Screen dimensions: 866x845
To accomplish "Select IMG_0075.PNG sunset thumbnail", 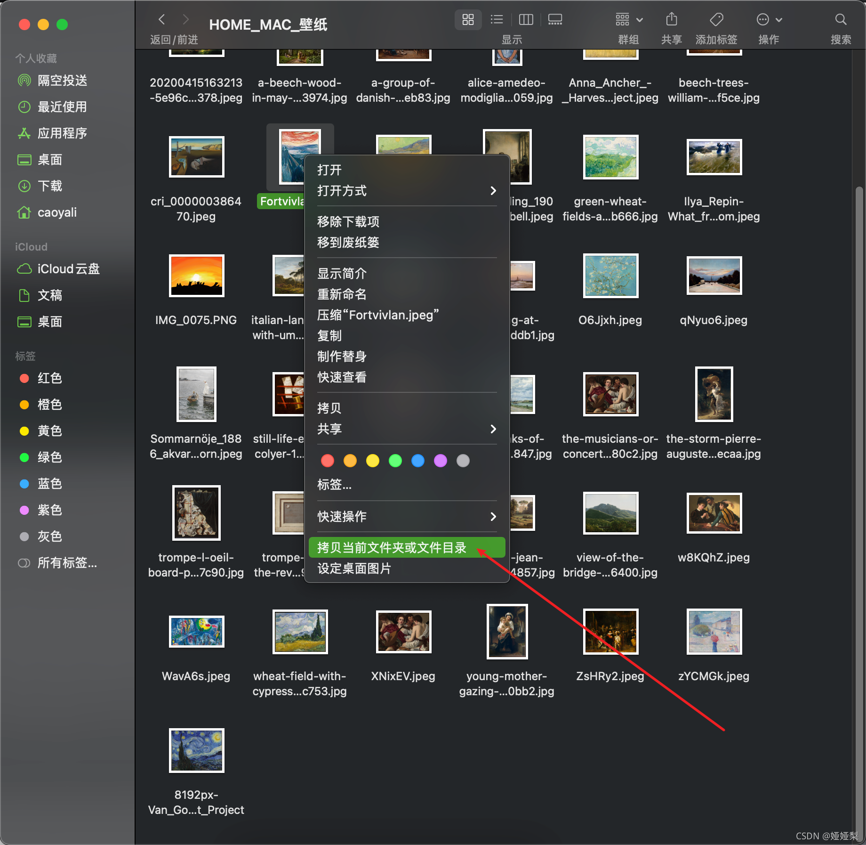I will (197, 276).
